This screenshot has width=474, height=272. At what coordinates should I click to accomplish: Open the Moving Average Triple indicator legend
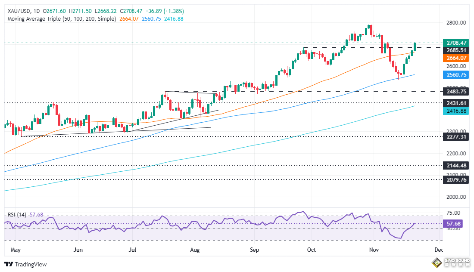point(60,19)
